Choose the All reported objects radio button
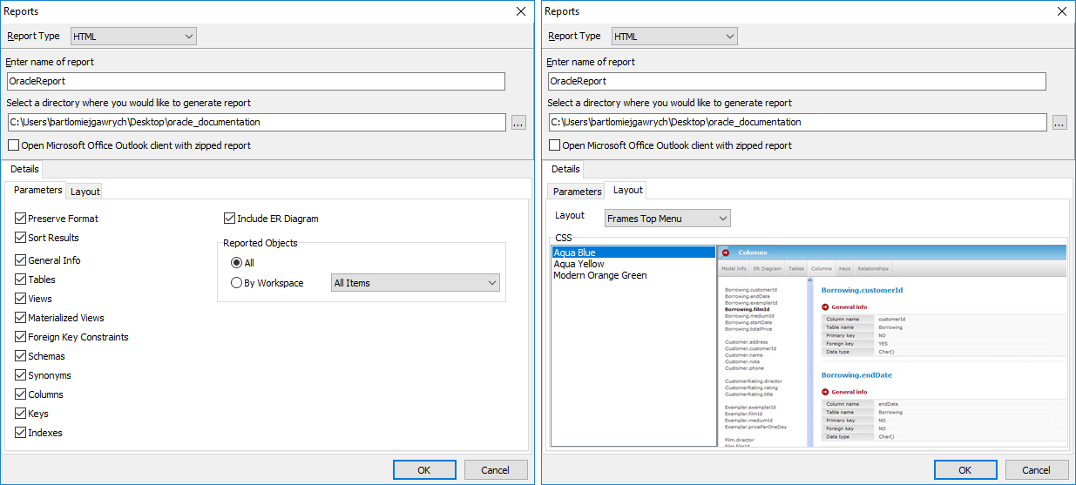The image size is (1076, 485). (x=237, y=263)
